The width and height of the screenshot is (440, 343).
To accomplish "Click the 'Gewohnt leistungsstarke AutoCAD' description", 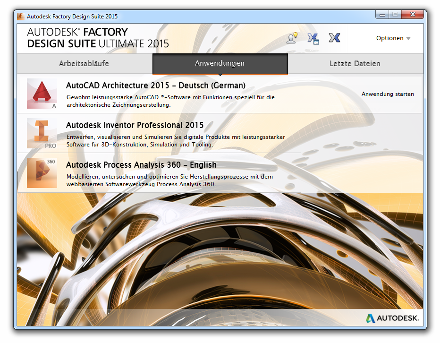I will click(x=170, y=101).
